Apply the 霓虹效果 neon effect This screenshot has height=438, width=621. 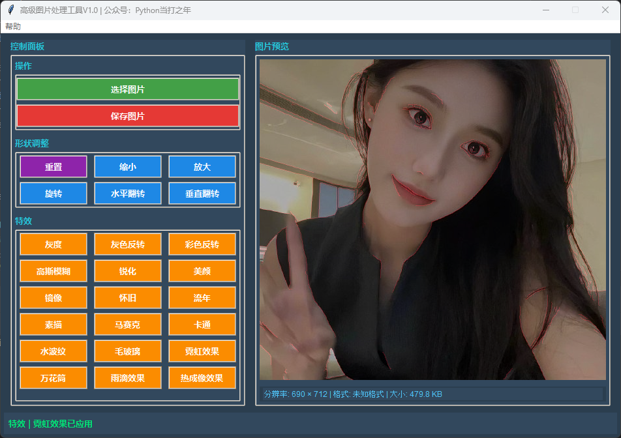pos(202,351)
